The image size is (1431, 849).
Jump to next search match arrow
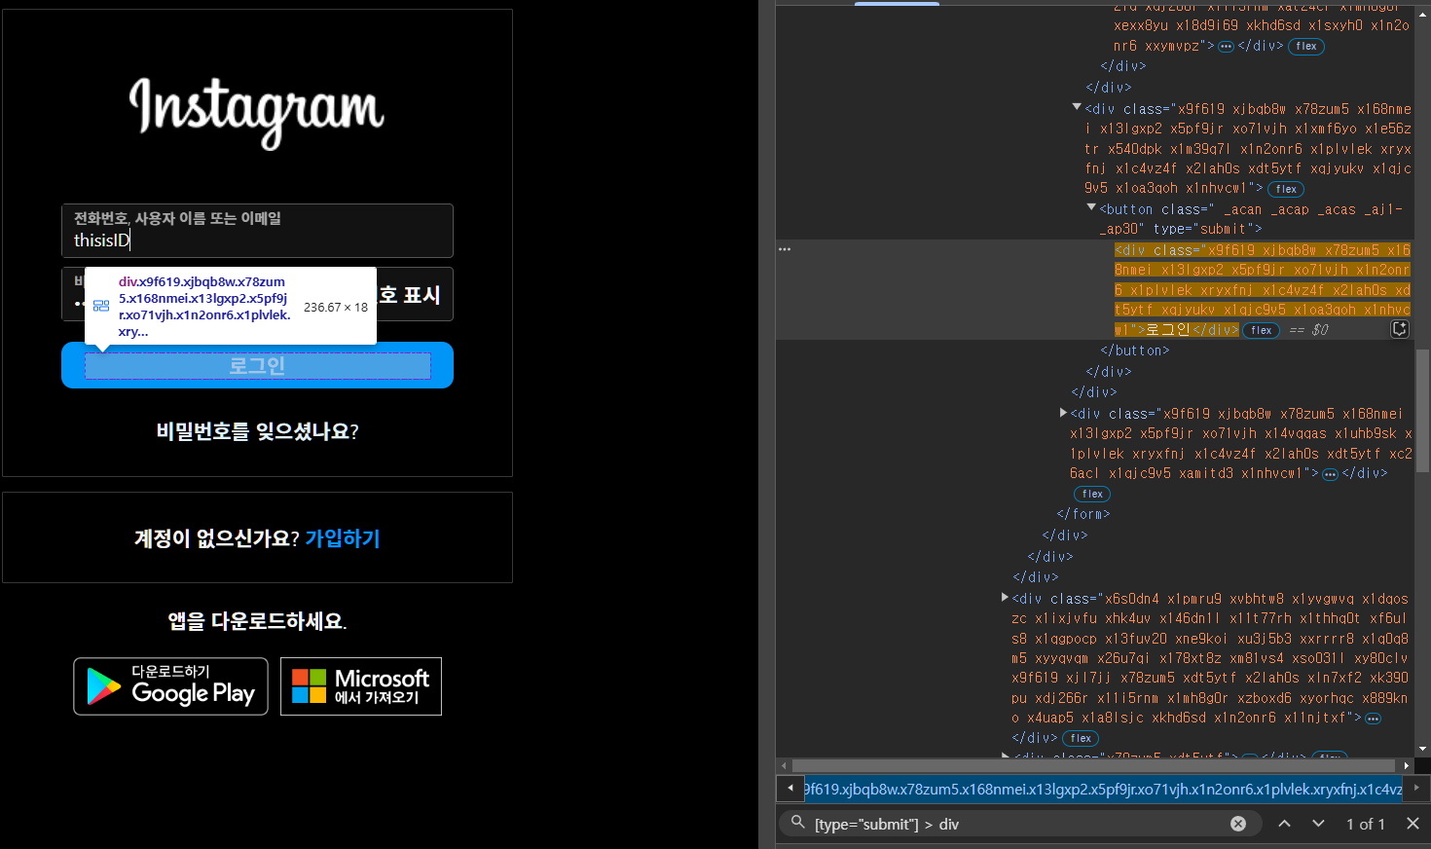coord(1318,824)
